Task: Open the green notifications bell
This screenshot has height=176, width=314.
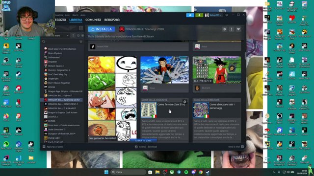Action: click(x=199, y=15)
